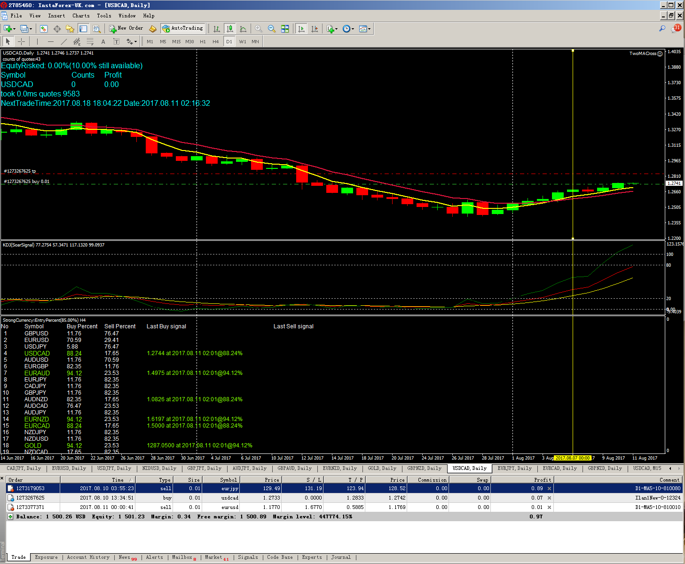This screenshot has height=564, width=685.
Task: Click the Templates toolbar icon
Action: [x=363, y=29]
